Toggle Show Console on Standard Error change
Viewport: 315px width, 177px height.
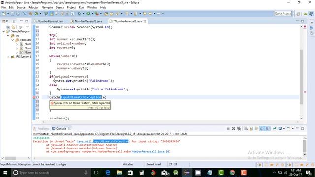(x=268, y=129)
